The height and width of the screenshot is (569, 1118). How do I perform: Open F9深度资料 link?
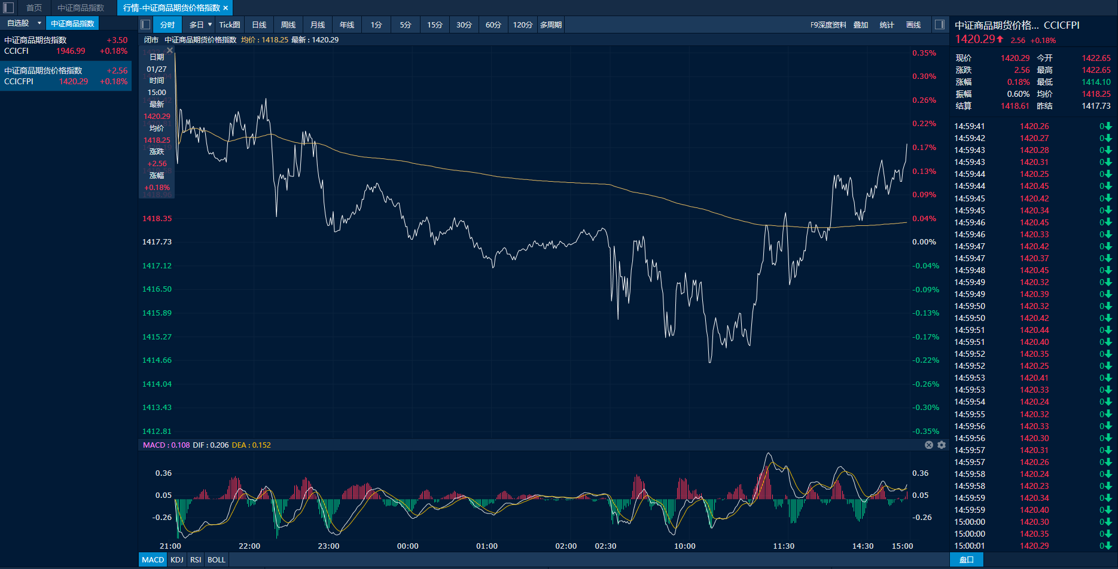point(828,25)
